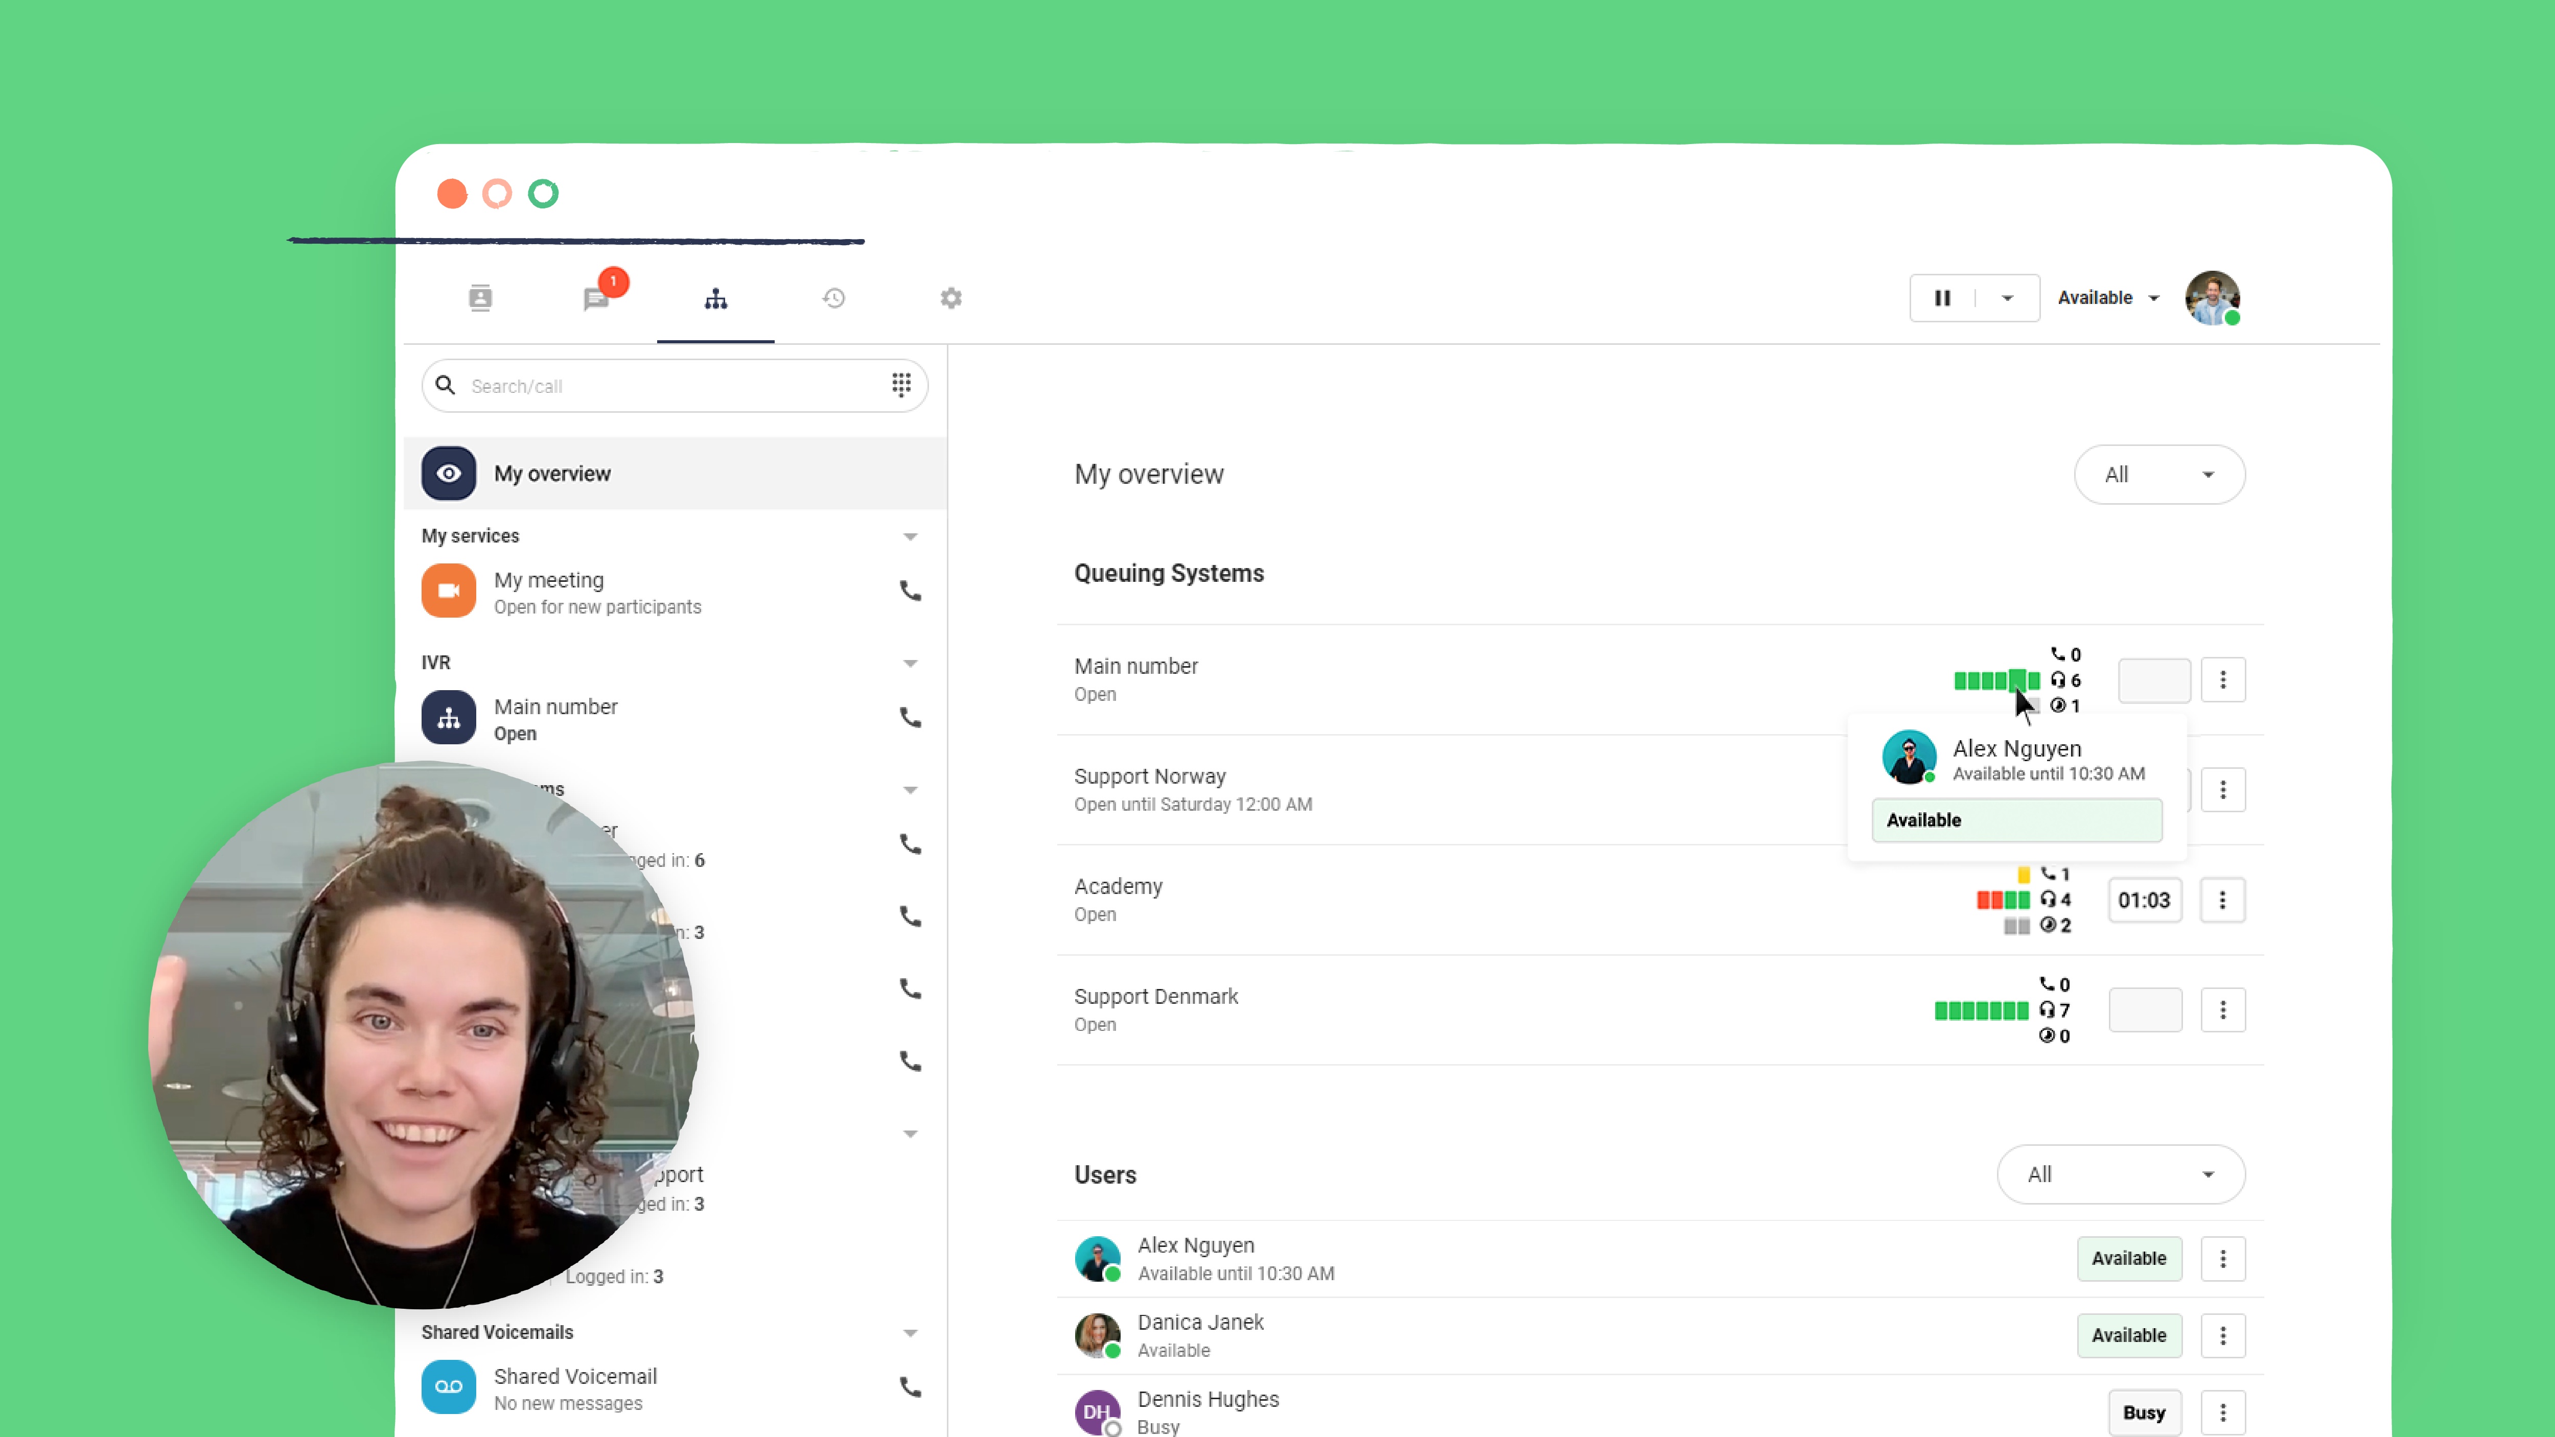Toggle Alex Nguyen's Available status button
This screenshot has height=1437, width=2555.
[x=2128, y=1258]
